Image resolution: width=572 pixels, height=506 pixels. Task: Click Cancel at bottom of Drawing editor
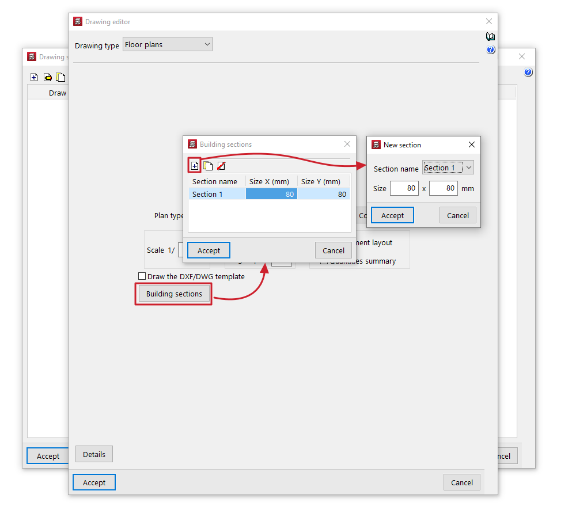tap(462, 482)
